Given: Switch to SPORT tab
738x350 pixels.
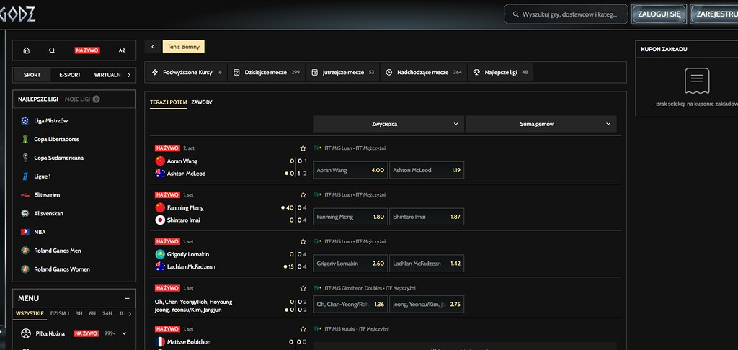Looking at the screenshot, I should [32, 75].
